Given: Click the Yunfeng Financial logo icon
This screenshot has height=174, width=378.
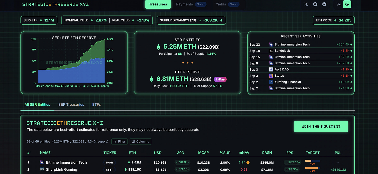Looking at the screenshot, I should pos(271,82).
